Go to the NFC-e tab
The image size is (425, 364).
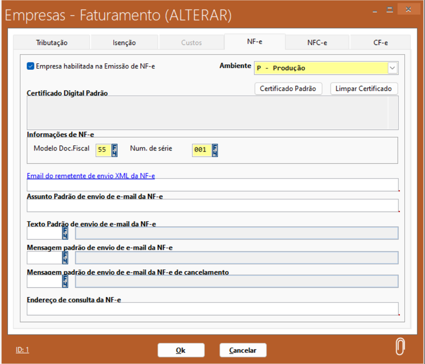[317, 43]
